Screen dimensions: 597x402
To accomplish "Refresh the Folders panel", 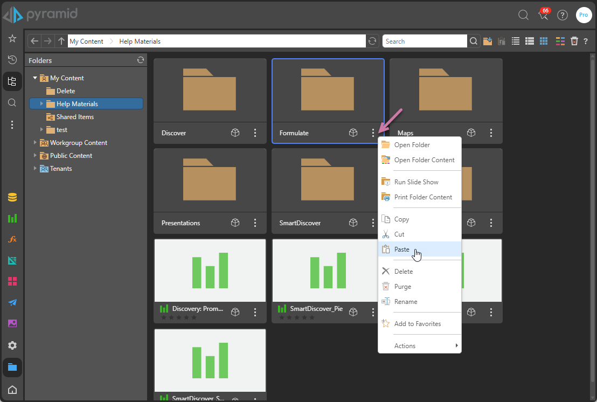I will point(141,60).
